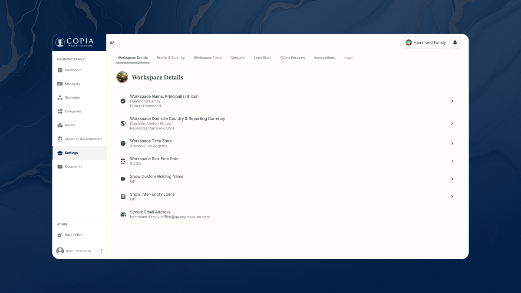This screenshot has width=521, height=293.
Task: Click the Workspace Details avatar image
Action: pos(122,77)
